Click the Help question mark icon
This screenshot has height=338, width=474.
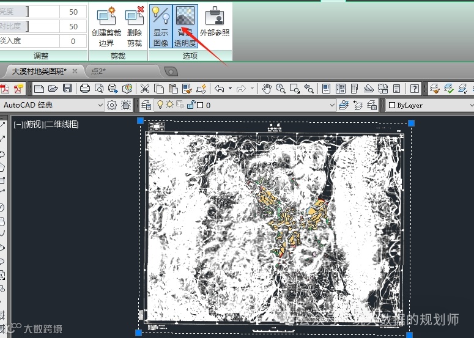click(415, 89)
